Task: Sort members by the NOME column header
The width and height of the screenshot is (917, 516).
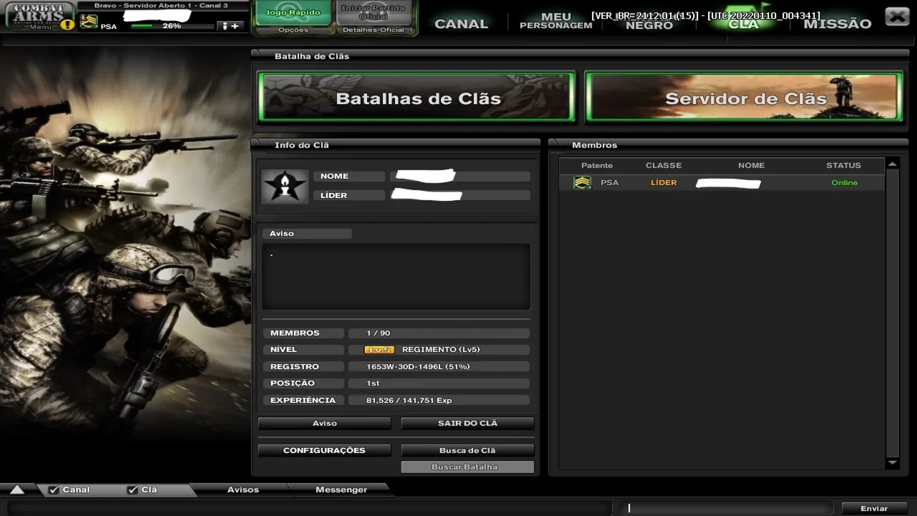Action: [x=751, y=166]
